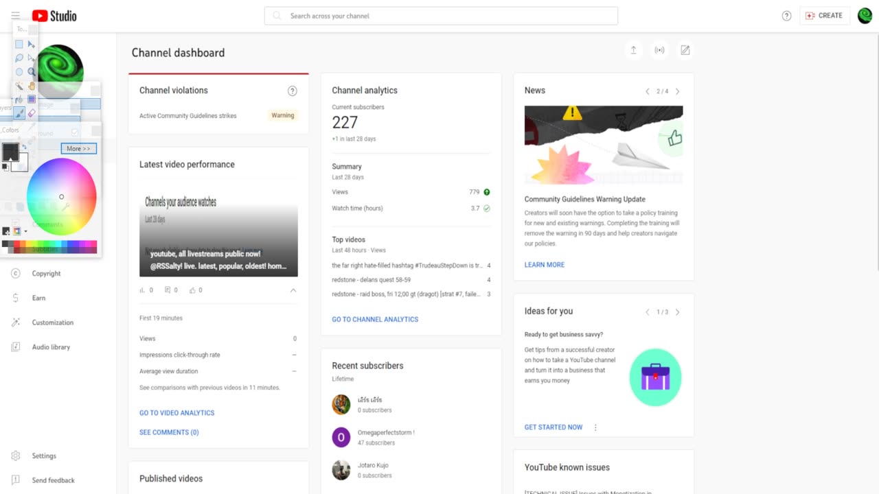Click the add color to palette icon
This screenshot has height=494, width=879.
click(6, 231)
